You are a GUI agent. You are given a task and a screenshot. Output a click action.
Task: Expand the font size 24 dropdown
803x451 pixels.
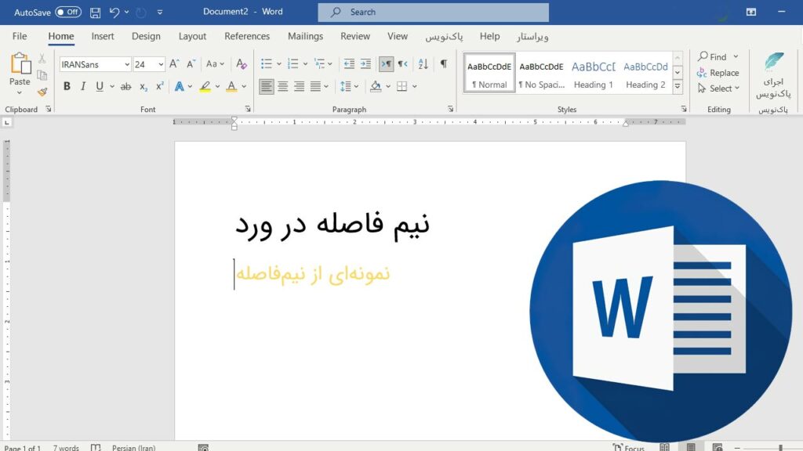click(161, 64)
